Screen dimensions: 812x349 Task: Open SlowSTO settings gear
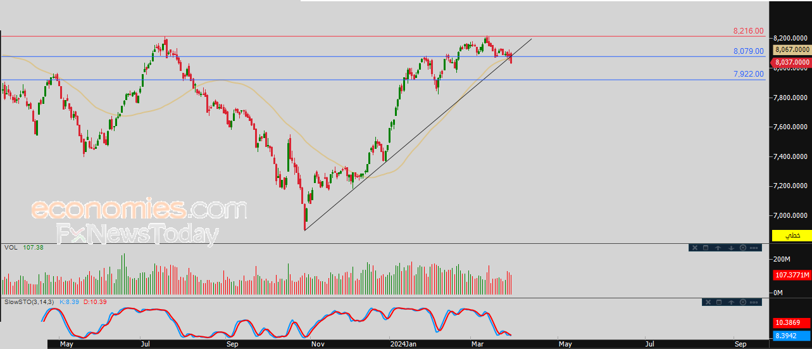[743, 302]
